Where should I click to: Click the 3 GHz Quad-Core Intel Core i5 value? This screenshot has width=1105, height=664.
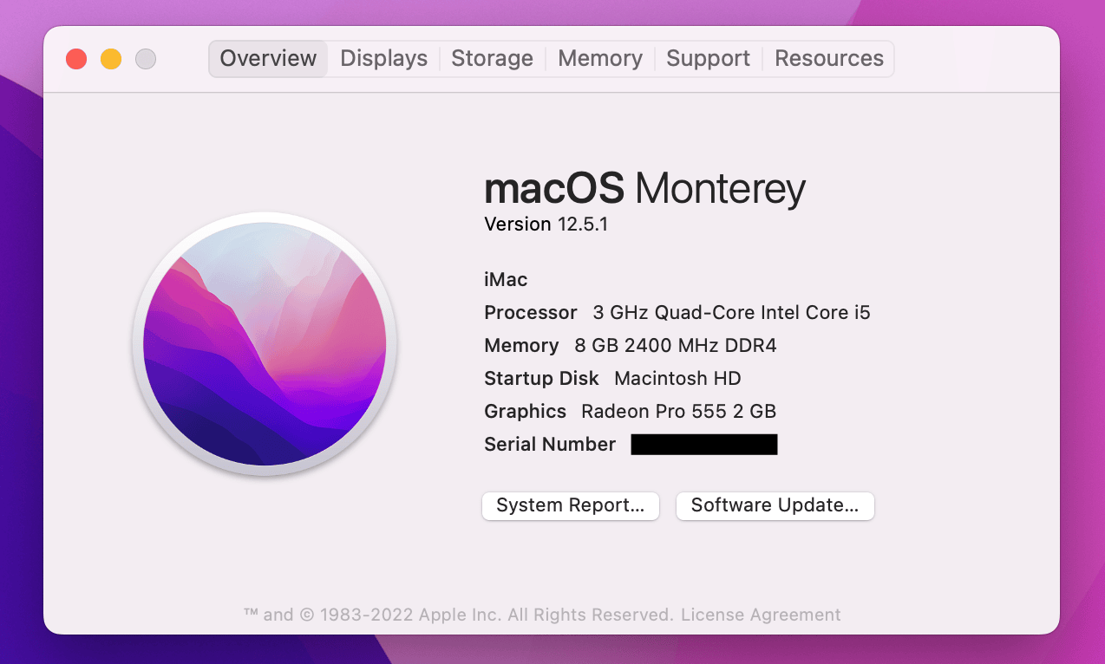pos(731,313)
